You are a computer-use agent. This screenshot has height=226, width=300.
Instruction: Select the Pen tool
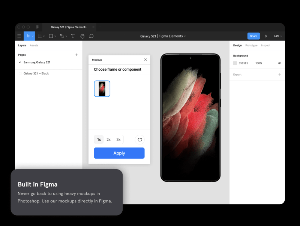[x=62, y=36]
